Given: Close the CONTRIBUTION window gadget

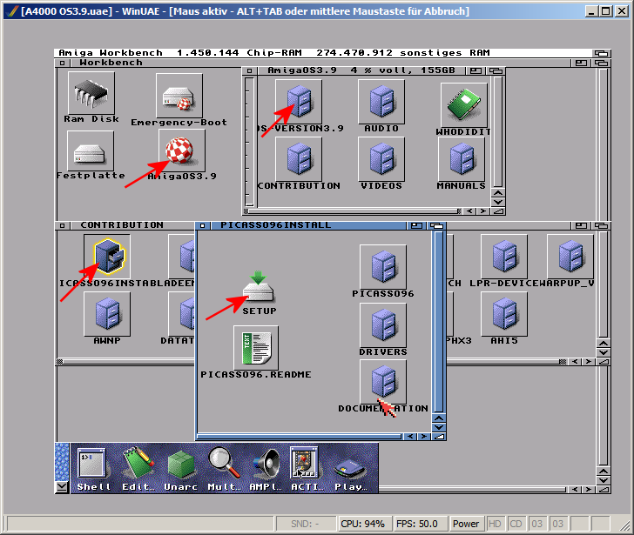Looking at the screenshot, I should click(x=62, y=225).
